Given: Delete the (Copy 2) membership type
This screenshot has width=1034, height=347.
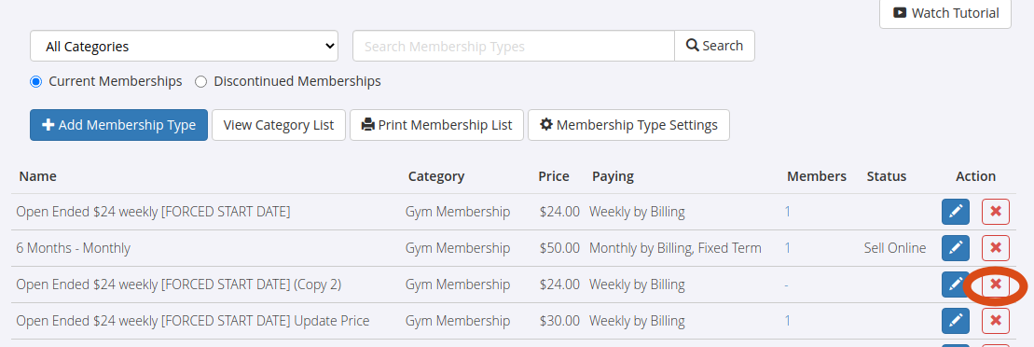Looking at the screenshot, I should pyautogui.click(x=996, y=285).
